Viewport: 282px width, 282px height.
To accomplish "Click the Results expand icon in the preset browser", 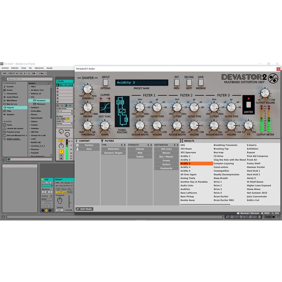I will click(181, 141).
